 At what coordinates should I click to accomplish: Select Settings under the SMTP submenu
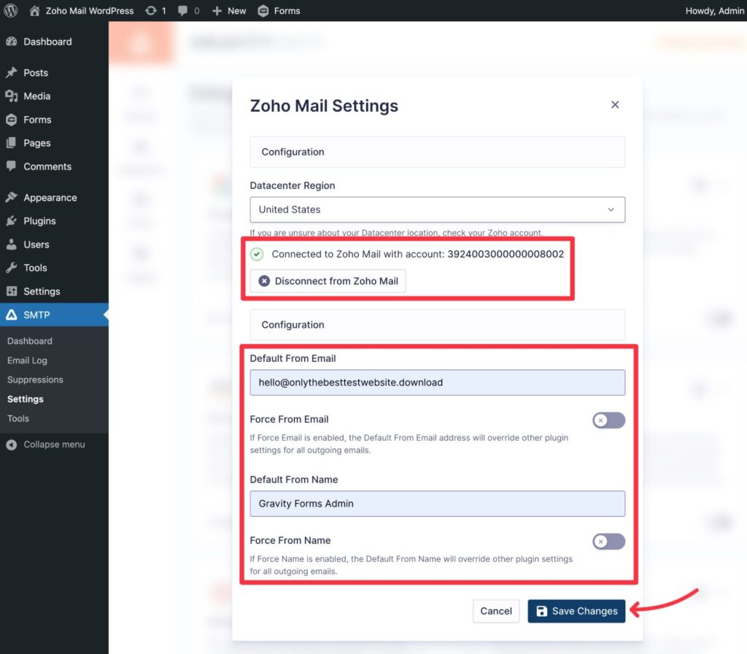(x=26, y=399)
